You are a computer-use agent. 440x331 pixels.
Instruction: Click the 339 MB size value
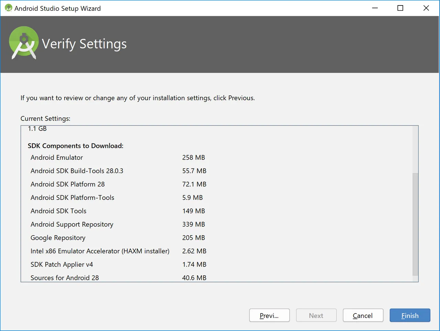pos(194,224)
